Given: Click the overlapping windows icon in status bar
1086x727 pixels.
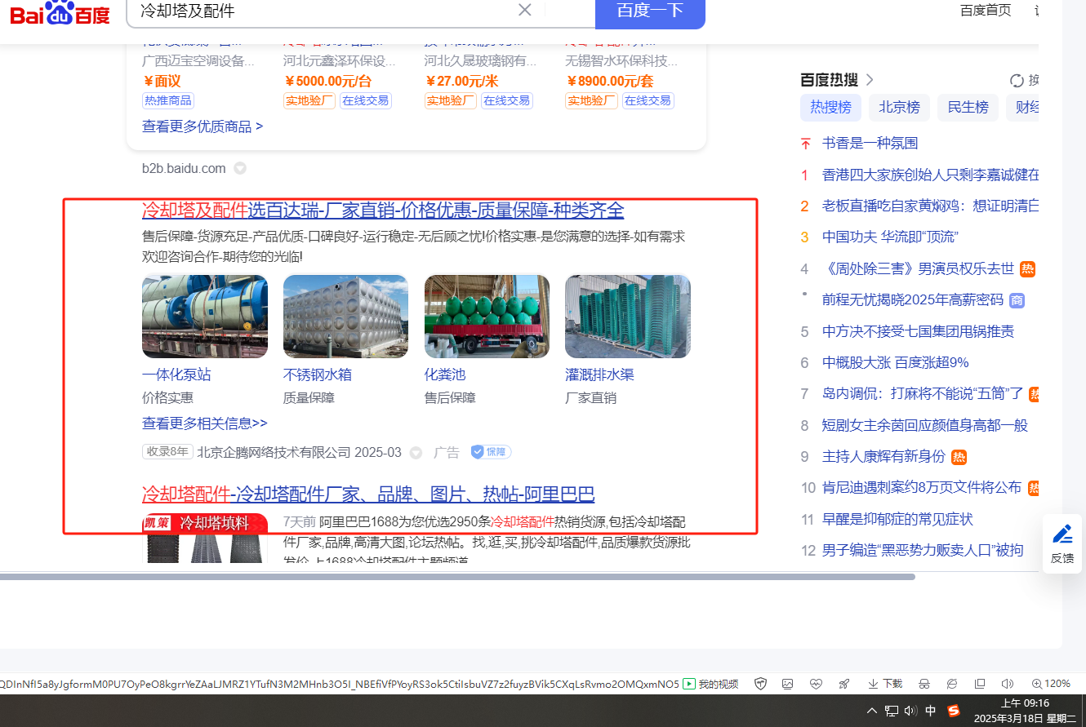Looking at the screenshot, I should pos(980,684).
